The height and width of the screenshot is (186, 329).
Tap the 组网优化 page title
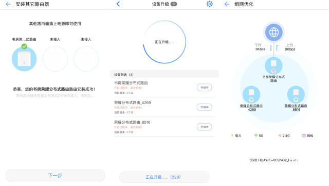(244, 4)
